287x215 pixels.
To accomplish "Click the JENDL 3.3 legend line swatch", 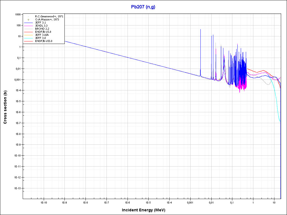I will click(x=29, y=26).
